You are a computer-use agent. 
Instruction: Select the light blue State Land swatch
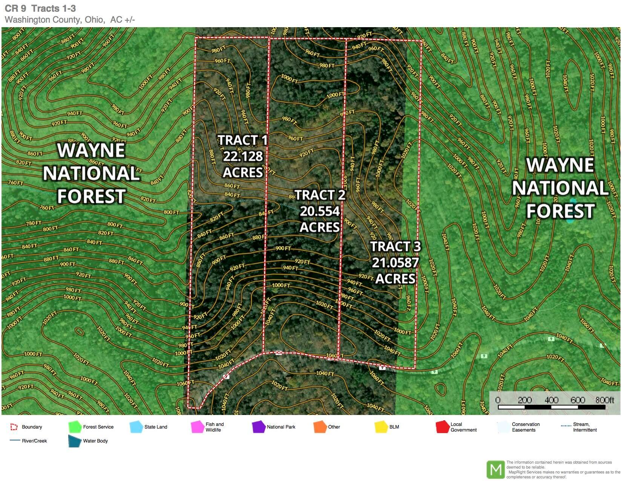click(x=136, y=427)
